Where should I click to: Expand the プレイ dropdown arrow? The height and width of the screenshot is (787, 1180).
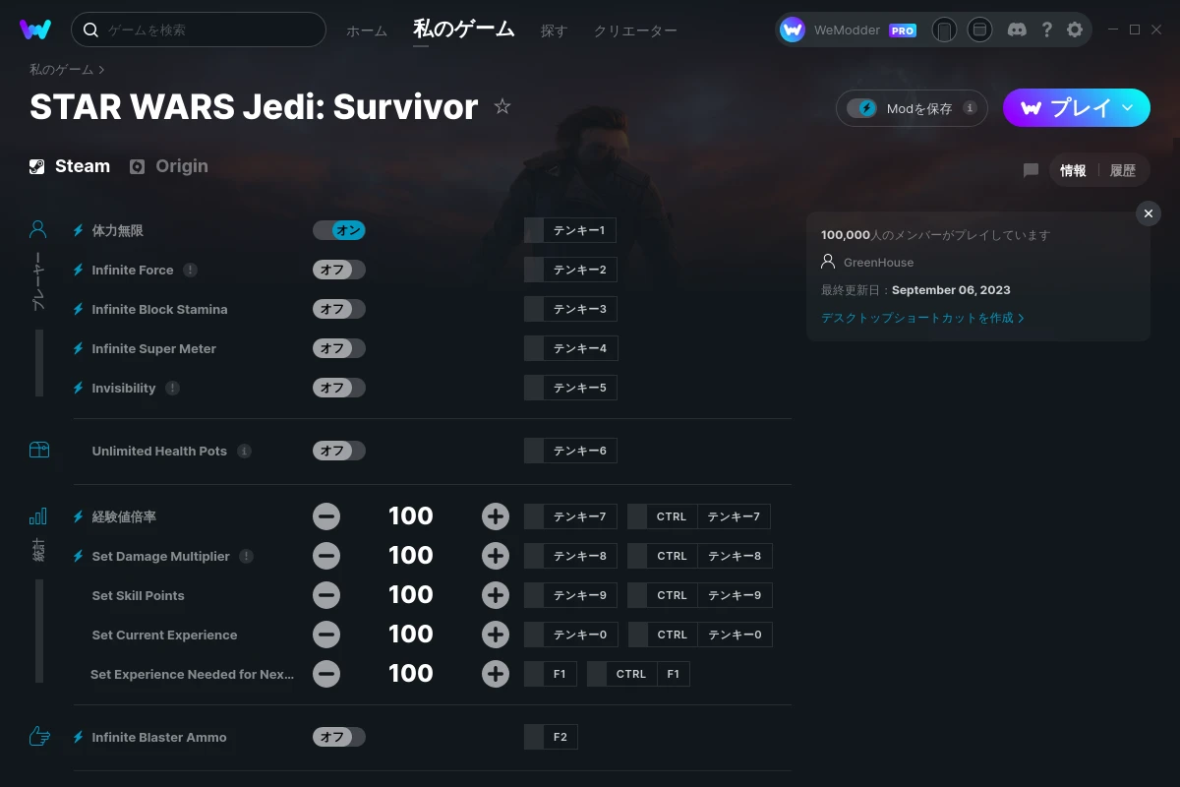1128,107
